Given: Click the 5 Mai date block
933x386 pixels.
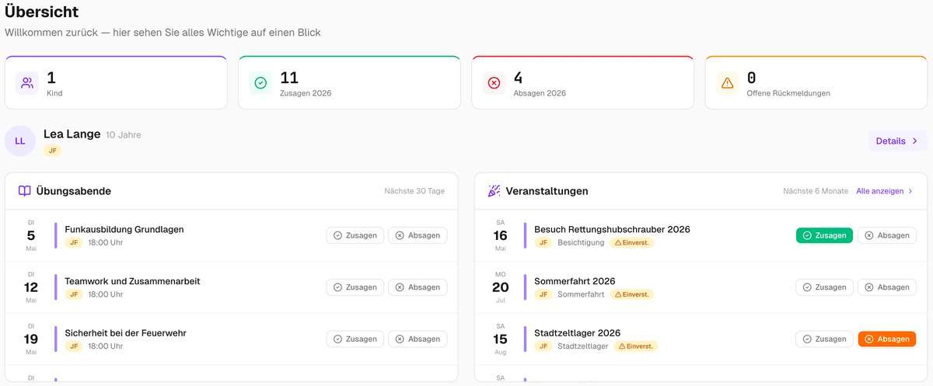Looking at the screenshot, I should (31, 235).
